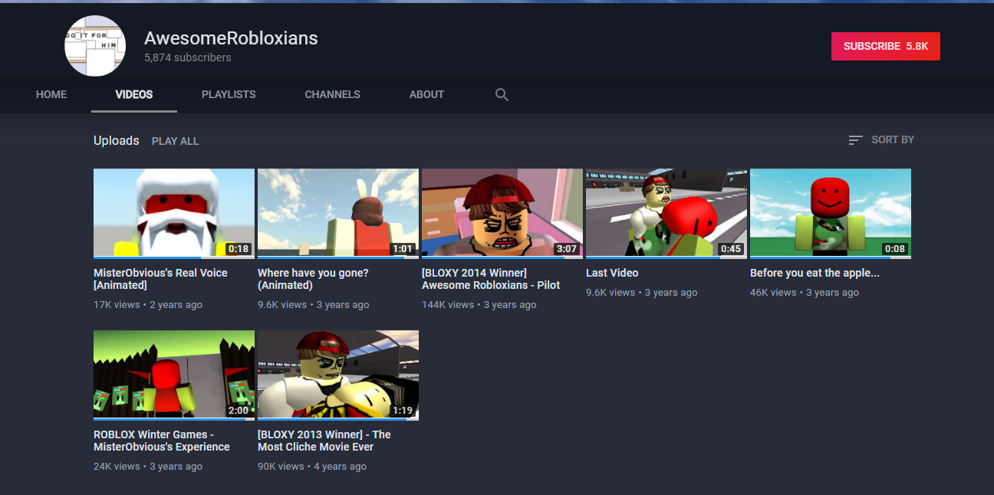Click the 1:19 duration badge
The height and width of the screenshot is (495, 994).
[x=403, y=411]
